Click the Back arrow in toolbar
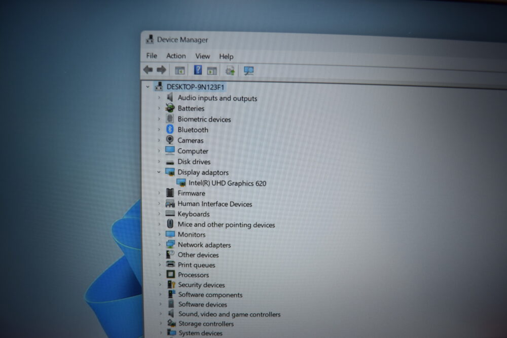 pos(148,69)
